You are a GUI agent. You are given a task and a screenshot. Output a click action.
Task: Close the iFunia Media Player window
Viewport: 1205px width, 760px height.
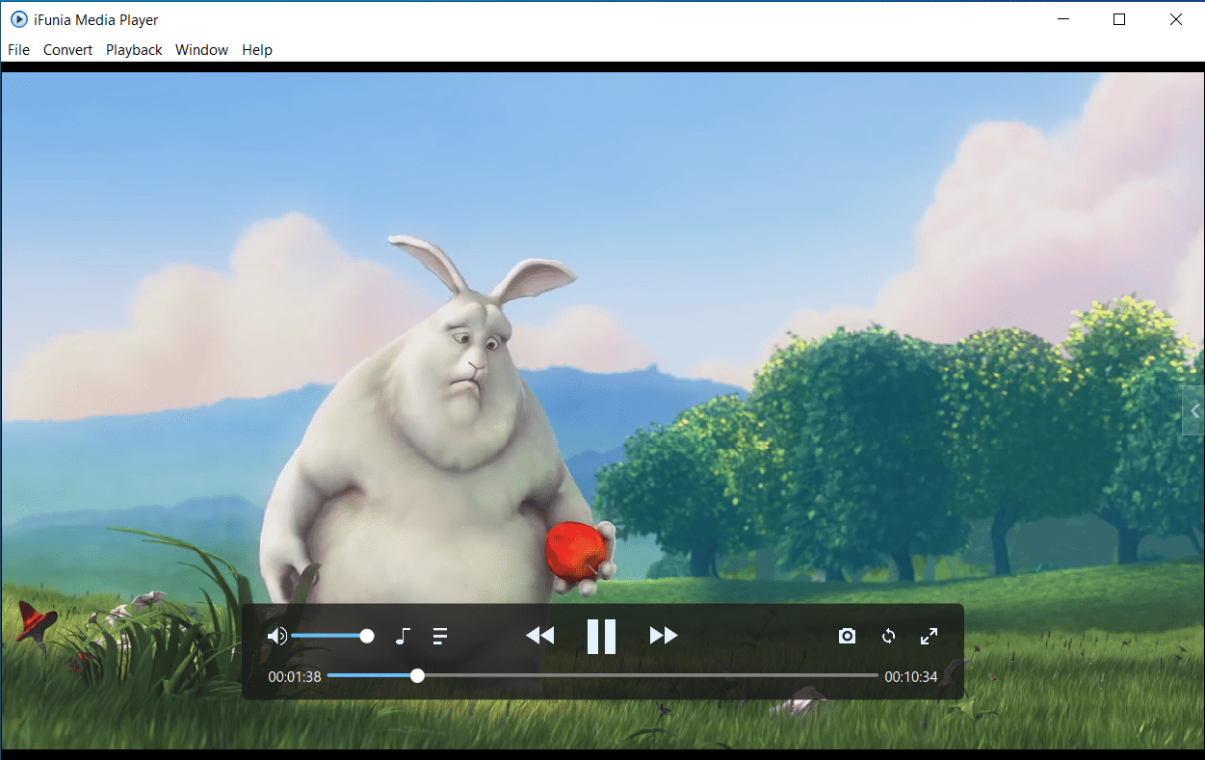1176,19
